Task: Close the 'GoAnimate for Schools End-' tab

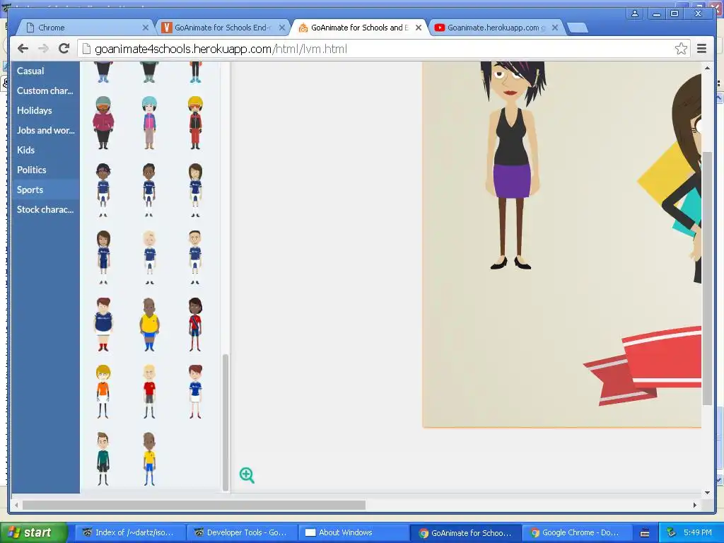Action: 281,28
